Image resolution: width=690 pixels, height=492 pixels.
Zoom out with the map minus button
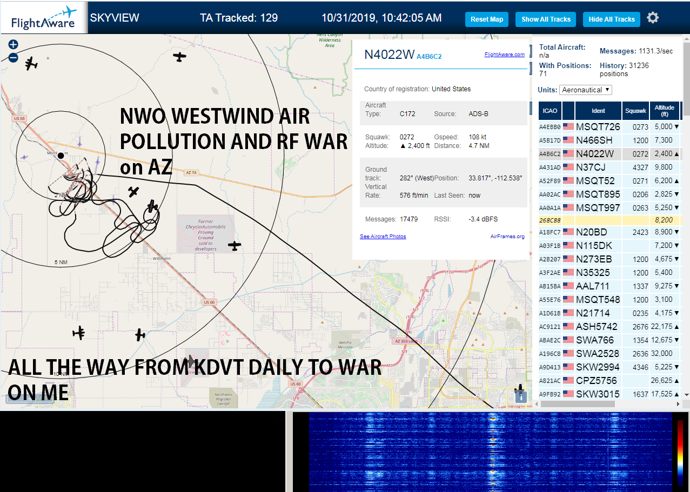[13, 58]
